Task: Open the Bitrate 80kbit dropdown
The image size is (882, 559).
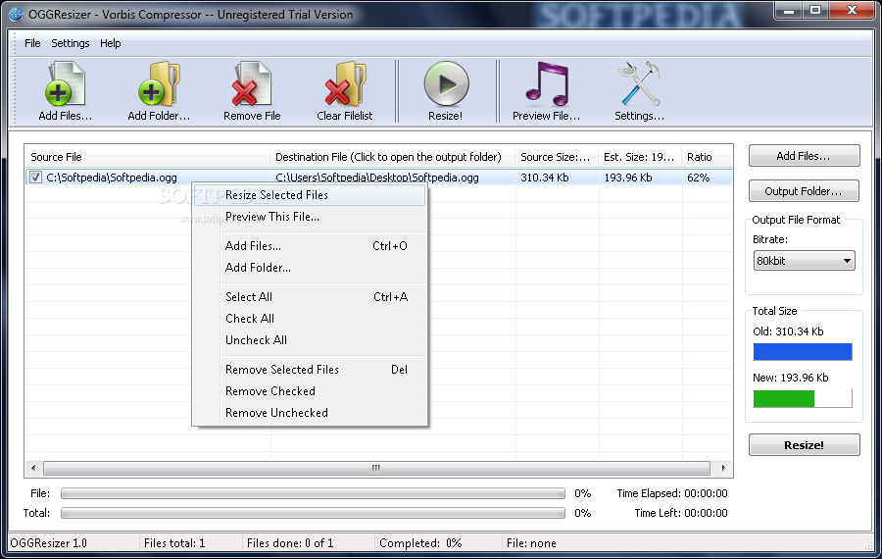Action: 804,261
